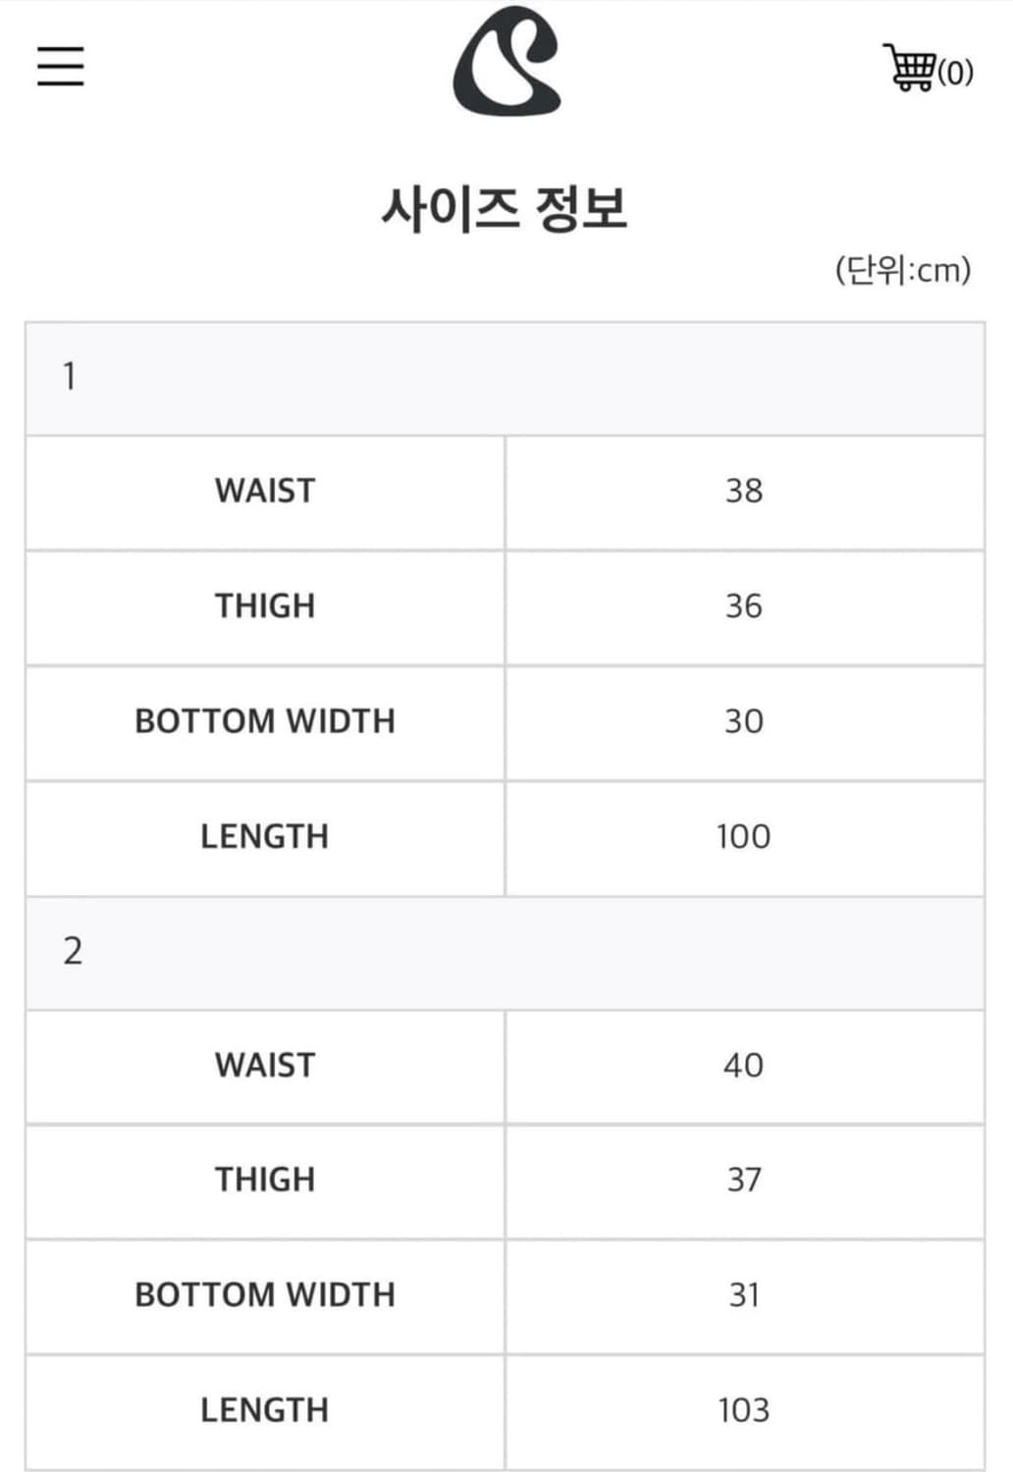Screen dimensions: 1013x1472
Task: Click the (단위:cm) unit label
Action: tap(903, 269)
